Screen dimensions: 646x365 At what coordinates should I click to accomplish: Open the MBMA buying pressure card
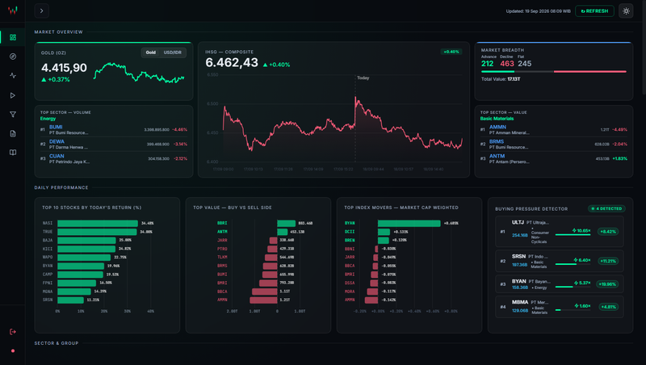click(560, 307)
